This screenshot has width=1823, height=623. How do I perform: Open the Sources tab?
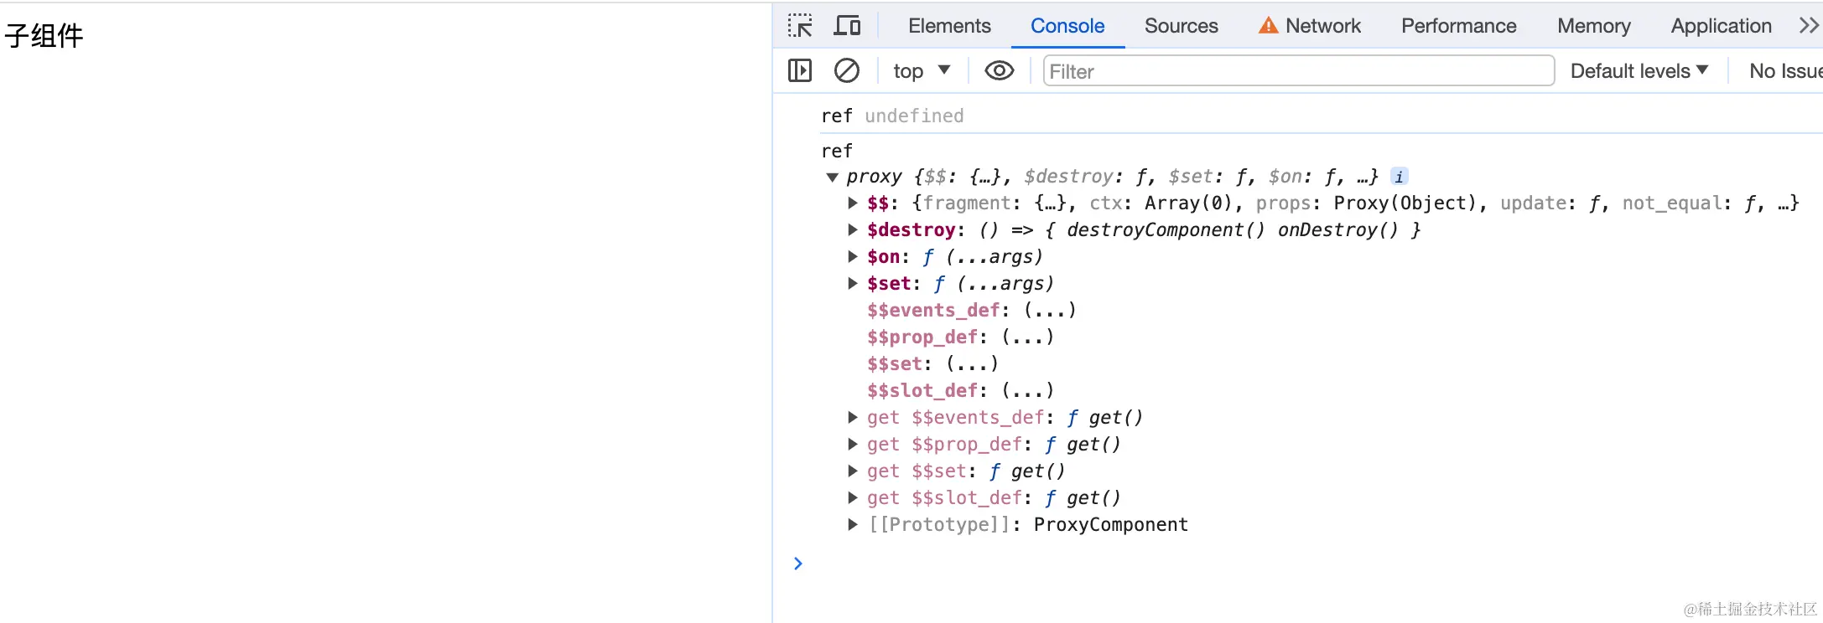[1181, 26]
